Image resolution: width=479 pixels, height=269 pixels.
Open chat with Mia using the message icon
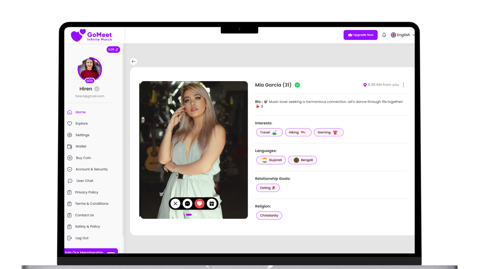(x=187, y=203)
